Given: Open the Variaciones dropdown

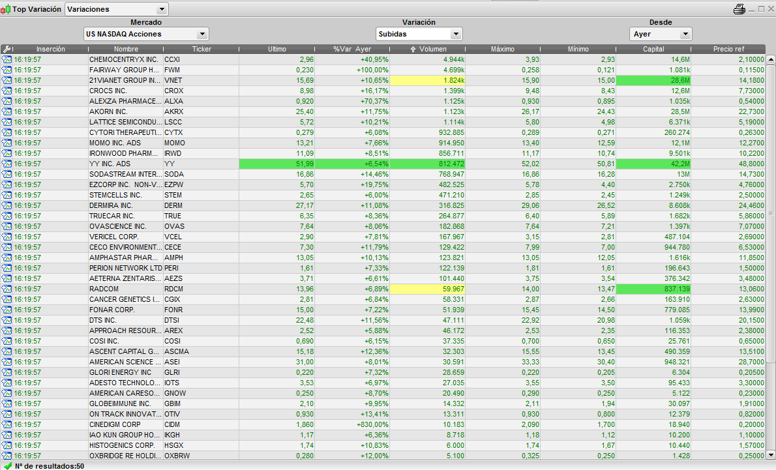Looking at the screenshot, I should pos(116,9).
